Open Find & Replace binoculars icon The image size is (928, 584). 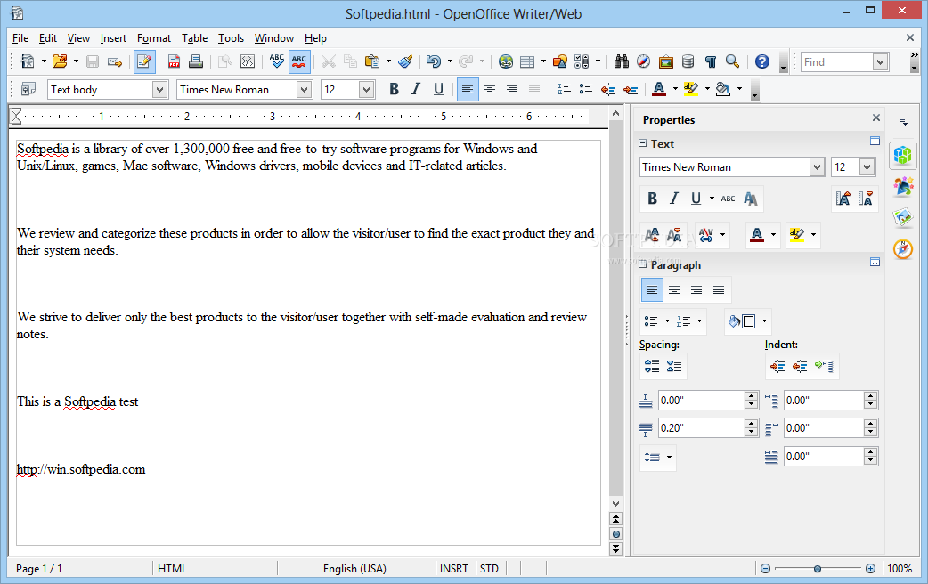coord(622,61)
